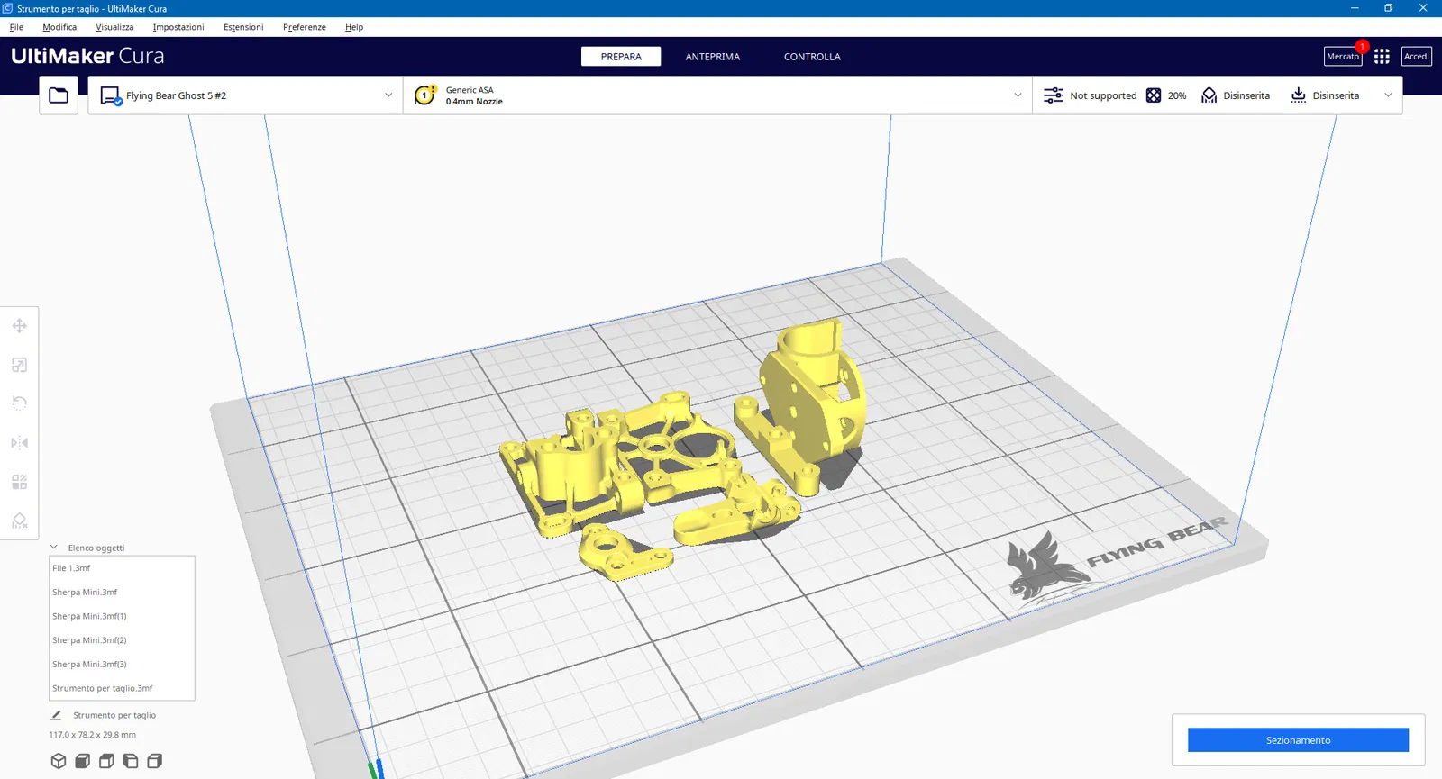Open the File menu
Viewport: 1442px width, 779px height.
[x=16, y=27]
